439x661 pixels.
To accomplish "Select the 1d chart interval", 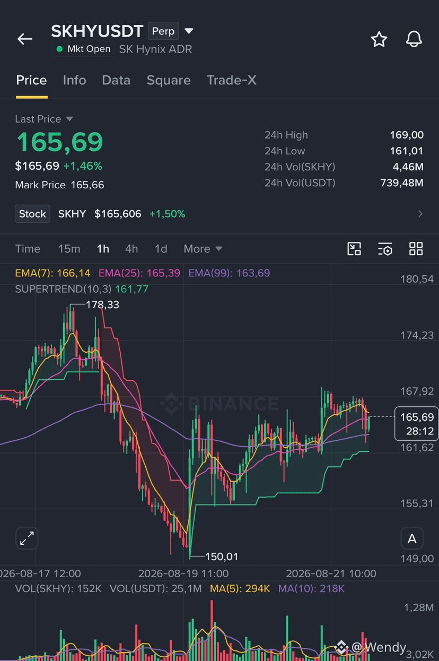I will [161, 249].
